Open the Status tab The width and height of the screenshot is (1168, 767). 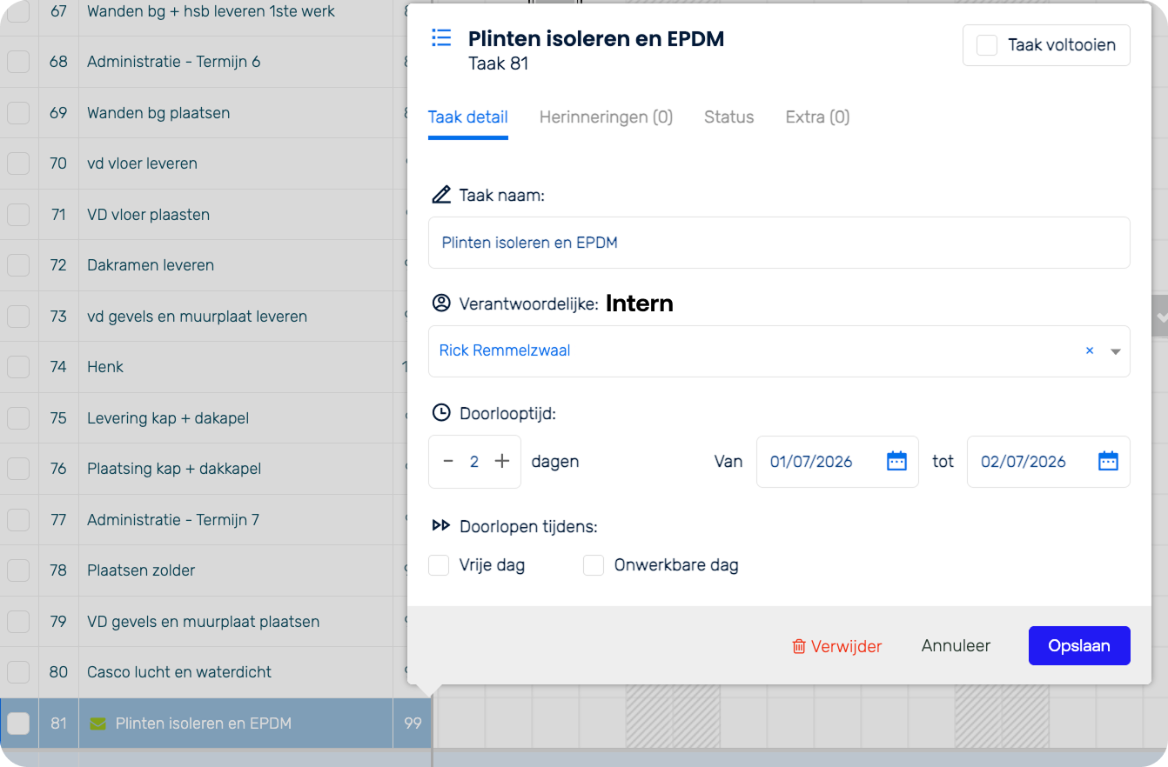[x=728, y=117]
